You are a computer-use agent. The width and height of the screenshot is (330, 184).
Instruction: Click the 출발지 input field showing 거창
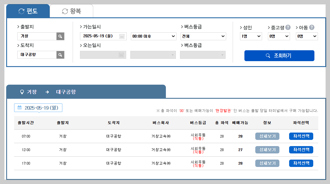pos(37,36)
